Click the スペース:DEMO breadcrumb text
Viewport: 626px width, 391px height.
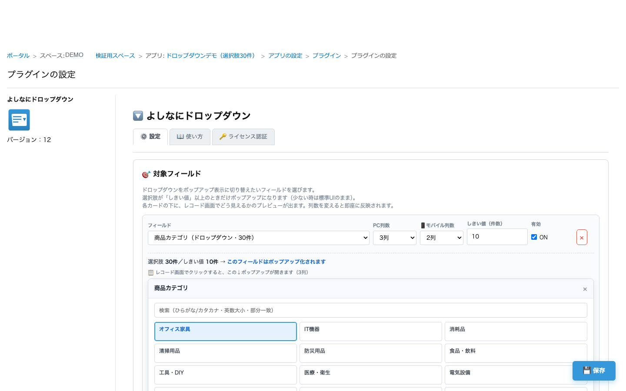[62, 55]
